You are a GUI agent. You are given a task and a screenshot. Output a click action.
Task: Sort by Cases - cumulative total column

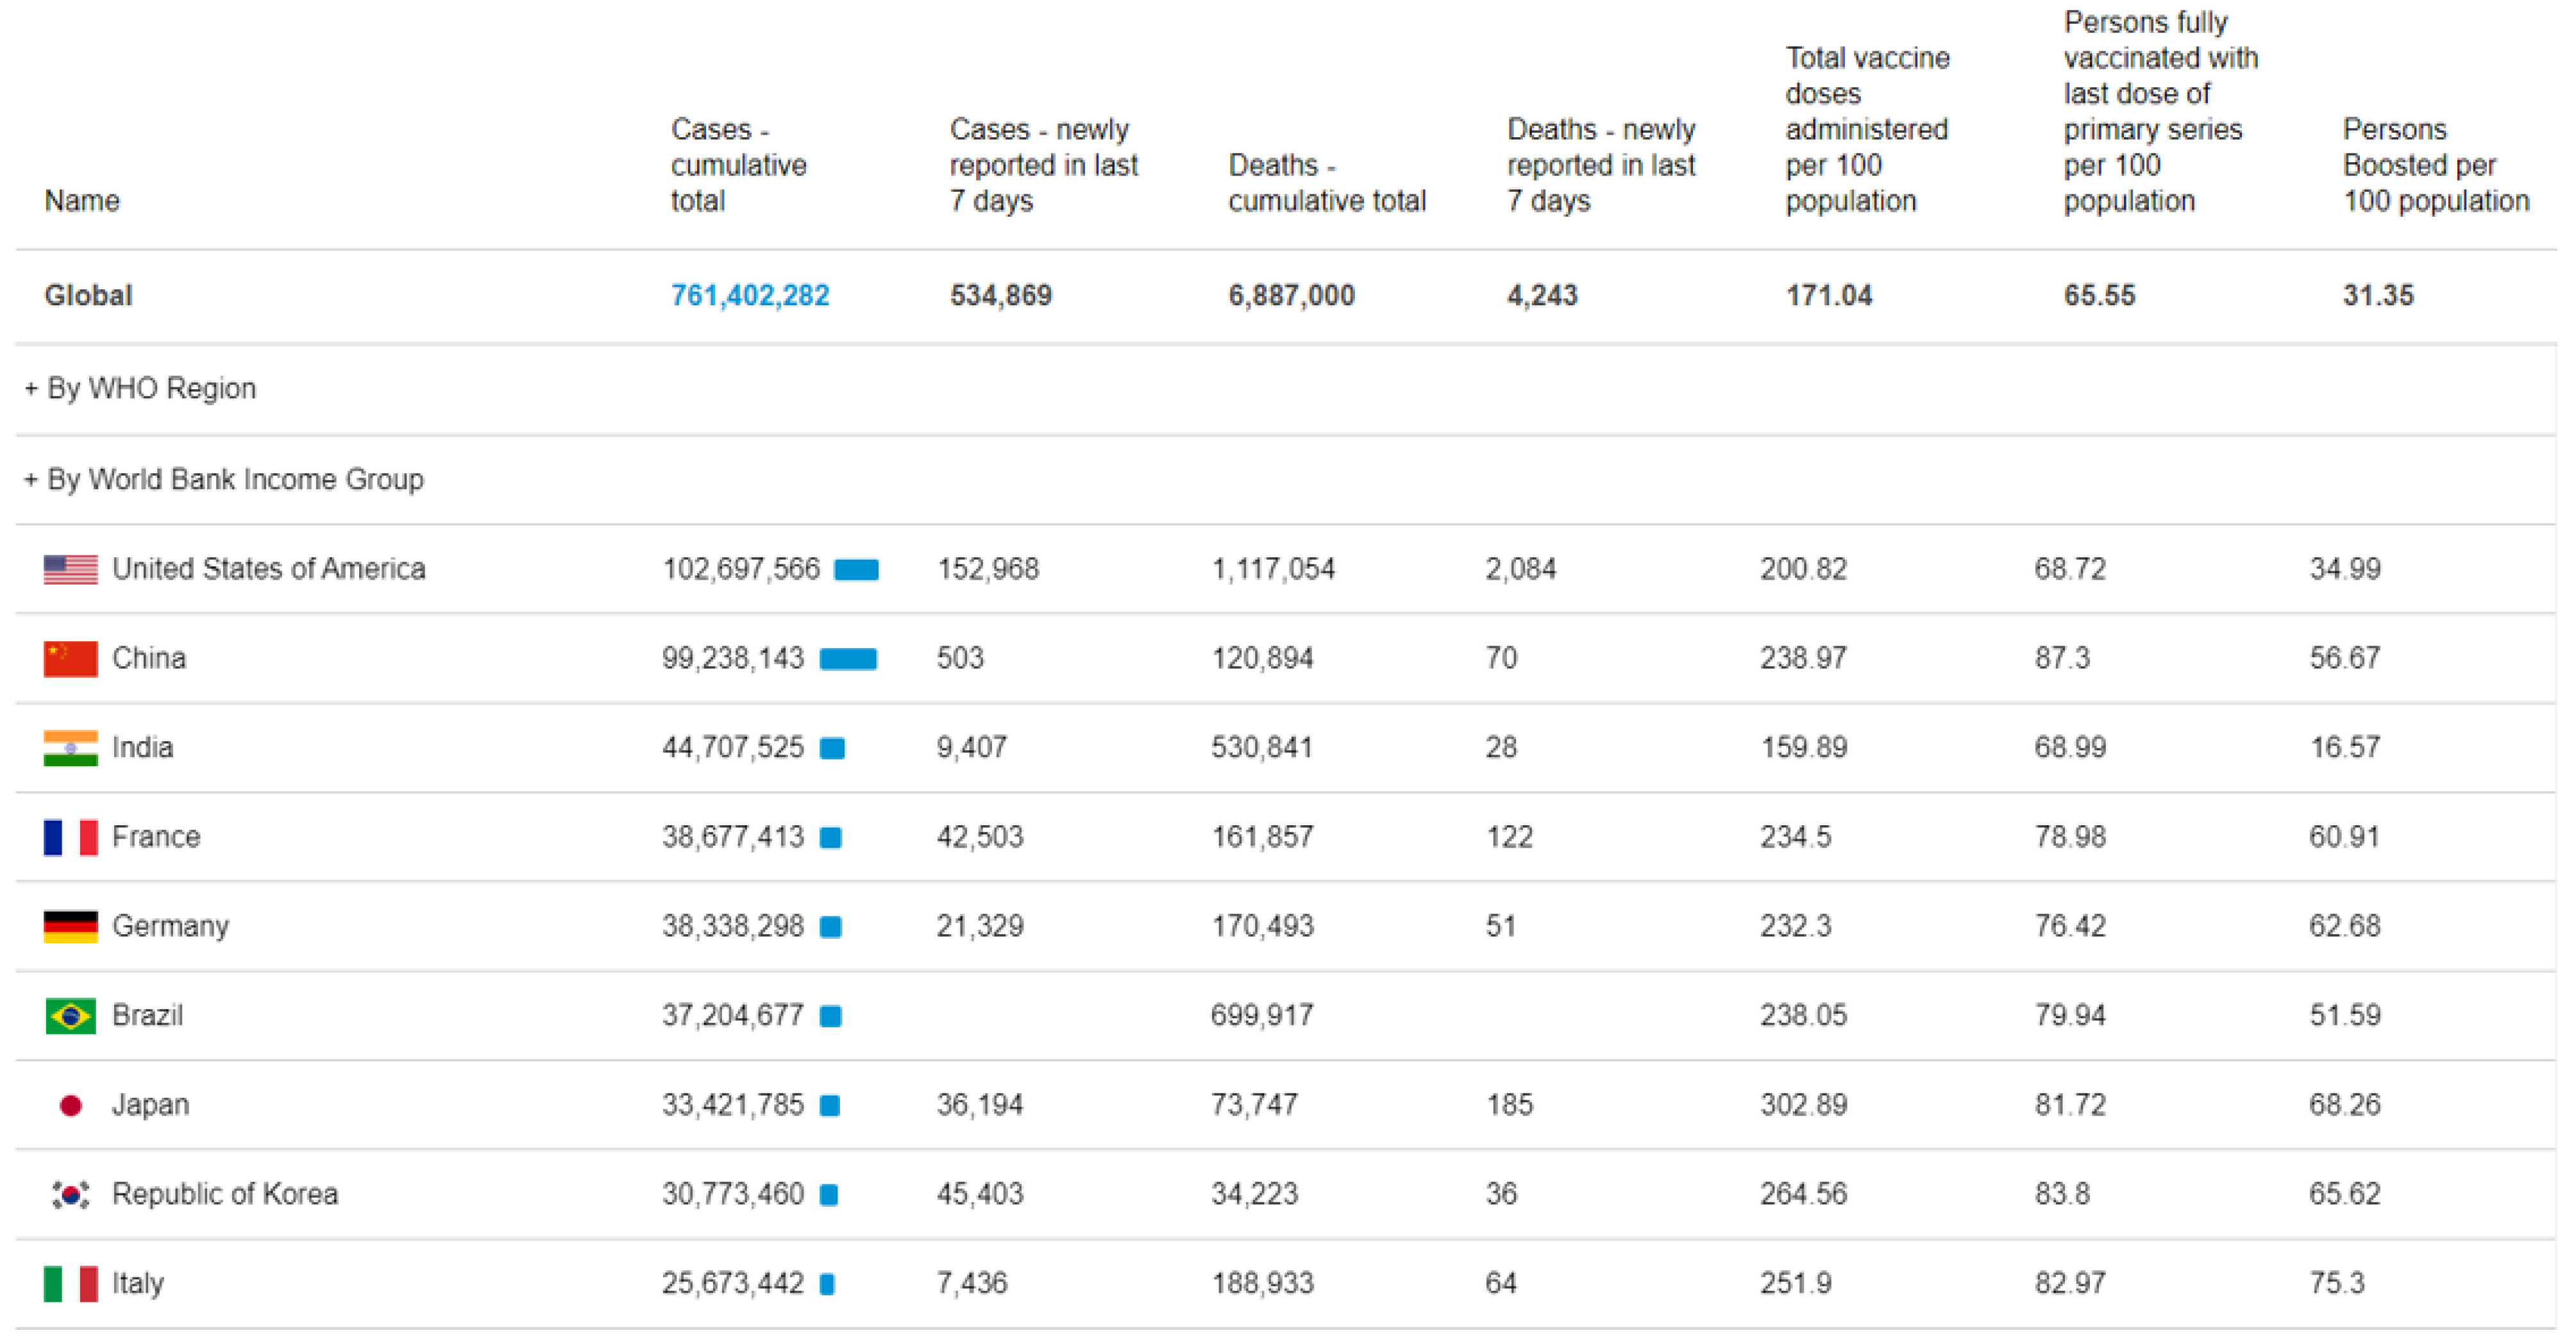pos(738,165)
